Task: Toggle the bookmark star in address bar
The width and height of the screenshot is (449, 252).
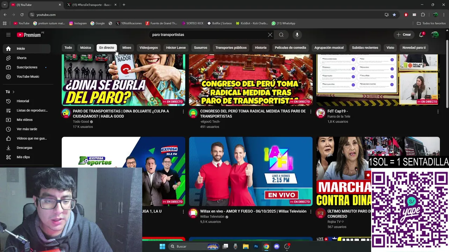Action: click(x=394, y=15)
